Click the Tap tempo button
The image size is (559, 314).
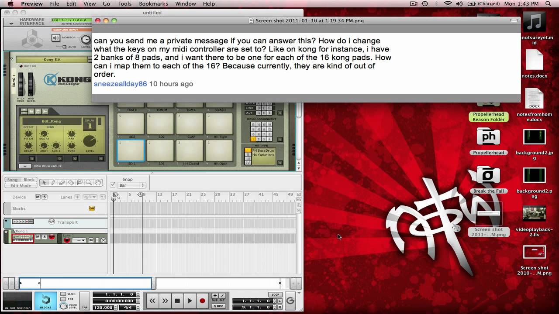coord(85,301)
